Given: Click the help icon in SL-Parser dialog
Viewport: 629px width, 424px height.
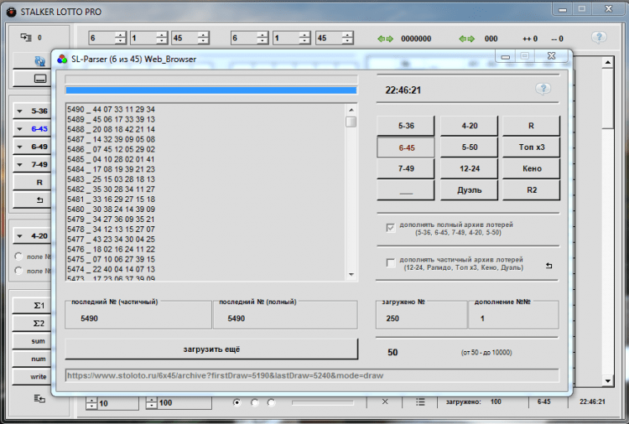Looking at the screenshot, I should coord(543,89).
